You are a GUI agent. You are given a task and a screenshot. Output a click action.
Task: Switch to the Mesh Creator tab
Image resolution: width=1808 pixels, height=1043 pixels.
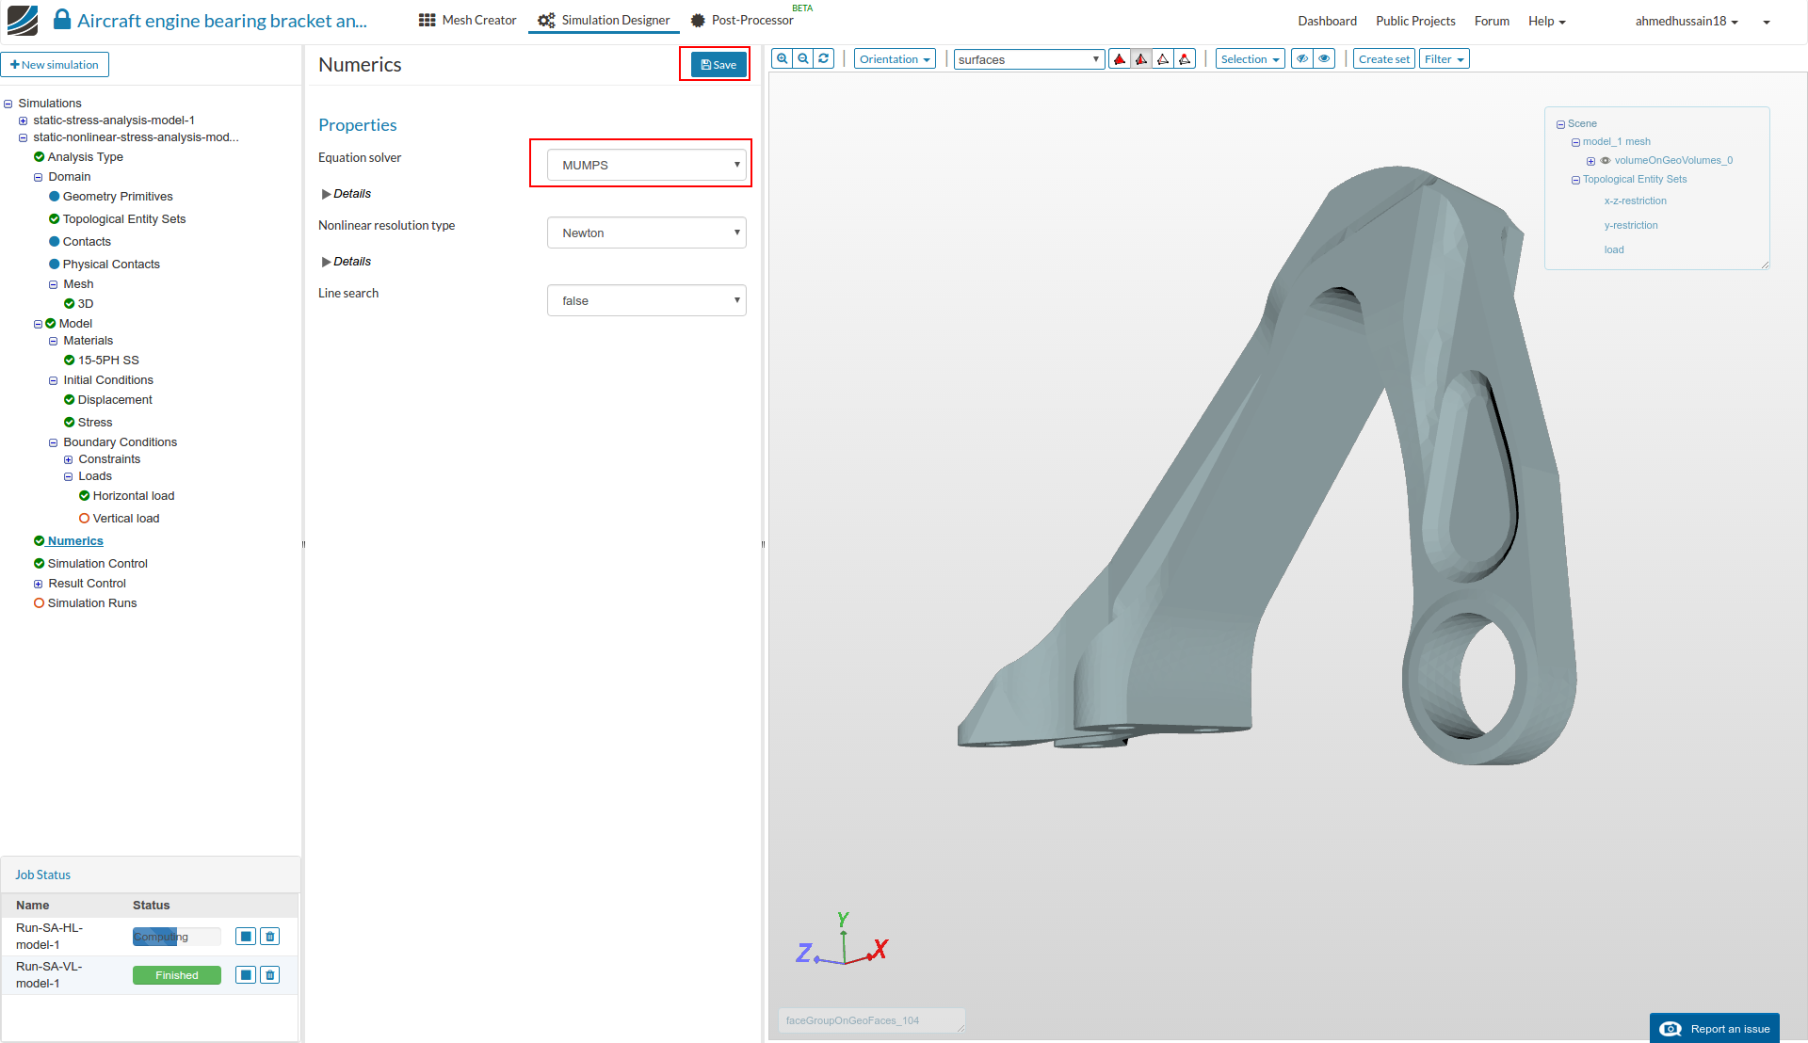tap(468, 21)
